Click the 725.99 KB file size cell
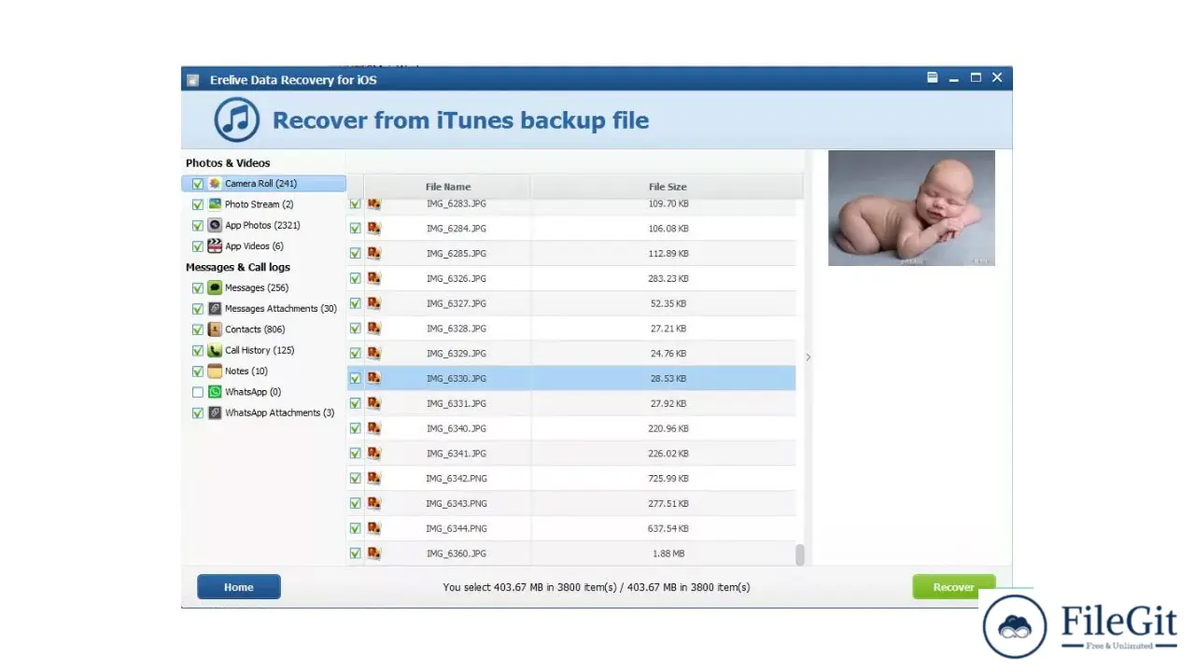This screenshot has width=1195, height=672. tap(668, 478)
